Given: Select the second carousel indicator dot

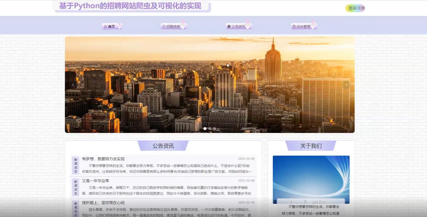Looking at the screenshot, I should click(x=210, y=128).
